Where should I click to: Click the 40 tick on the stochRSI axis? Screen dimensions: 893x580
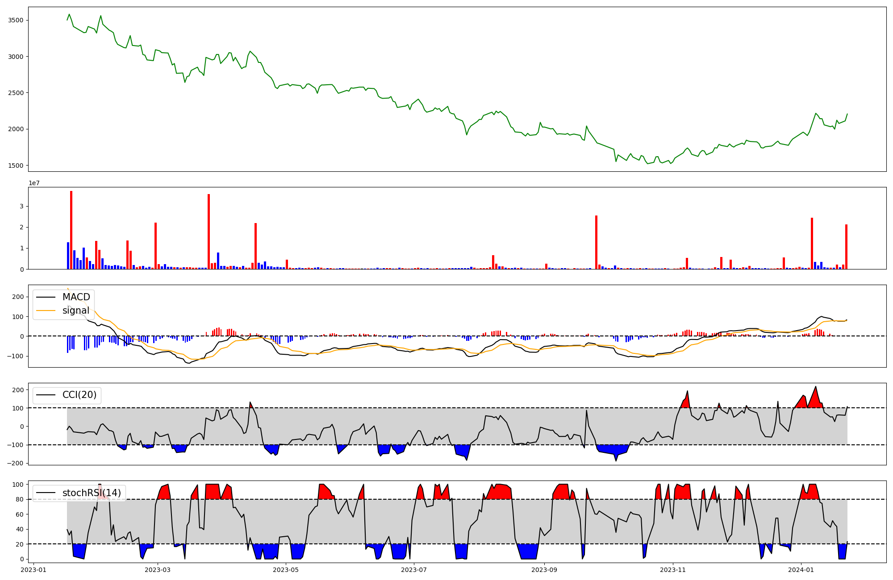[20, 529]
